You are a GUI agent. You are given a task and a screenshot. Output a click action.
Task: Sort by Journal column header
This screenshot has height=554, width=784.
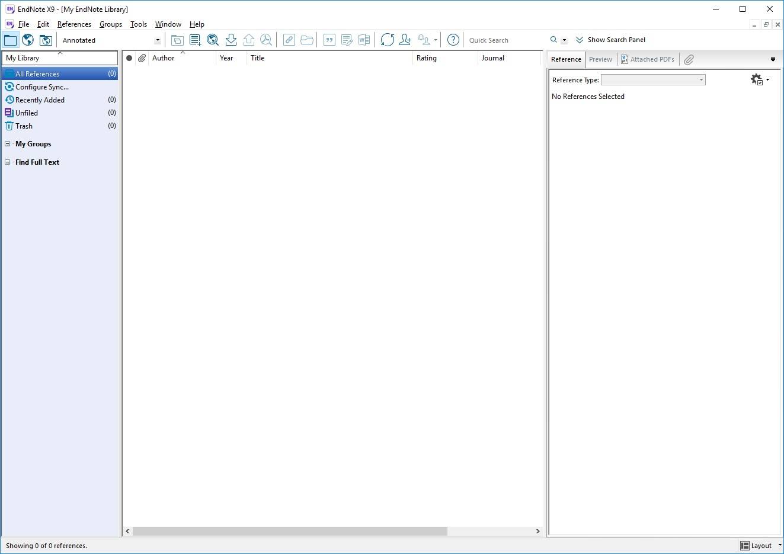(x=510, y=58)
